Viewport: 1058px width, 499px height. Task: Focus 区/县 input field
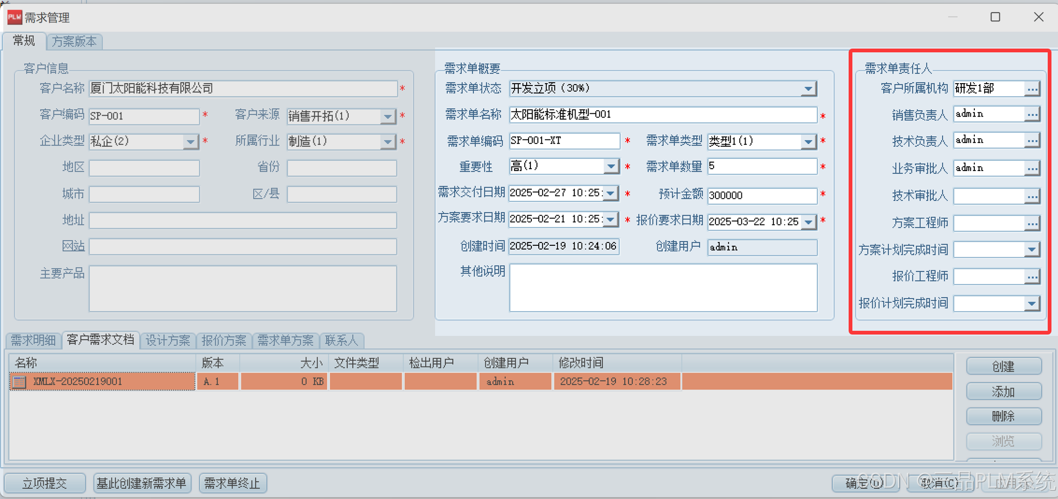point(342,194)
